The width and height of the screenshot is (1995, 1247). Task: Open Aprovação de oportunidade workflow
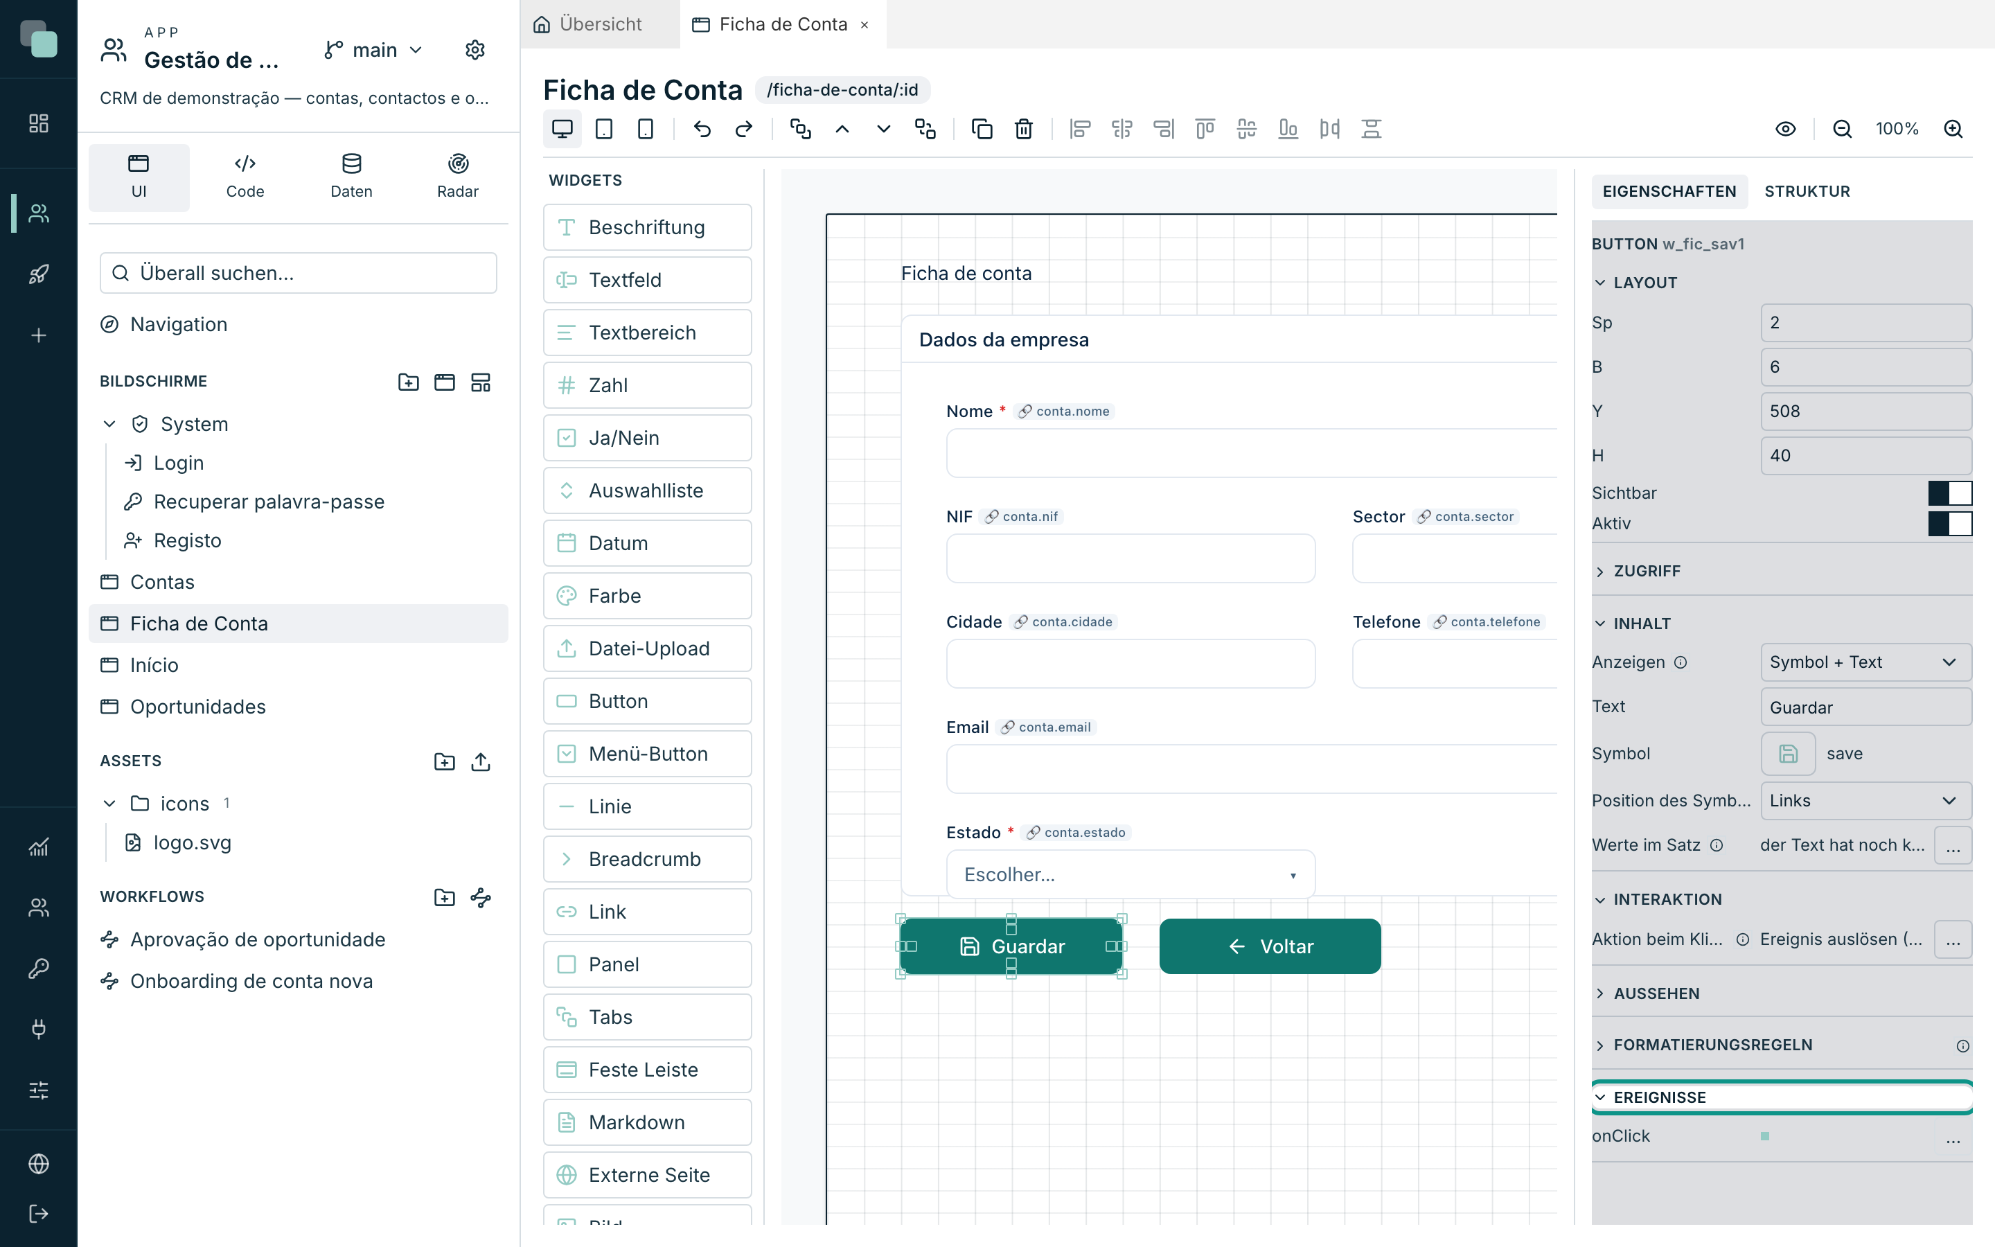298,939
